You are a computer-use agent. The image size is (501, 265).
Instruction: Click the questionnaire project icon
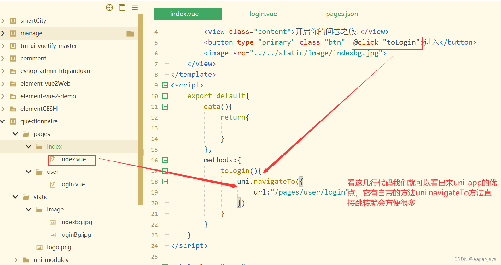13,121
